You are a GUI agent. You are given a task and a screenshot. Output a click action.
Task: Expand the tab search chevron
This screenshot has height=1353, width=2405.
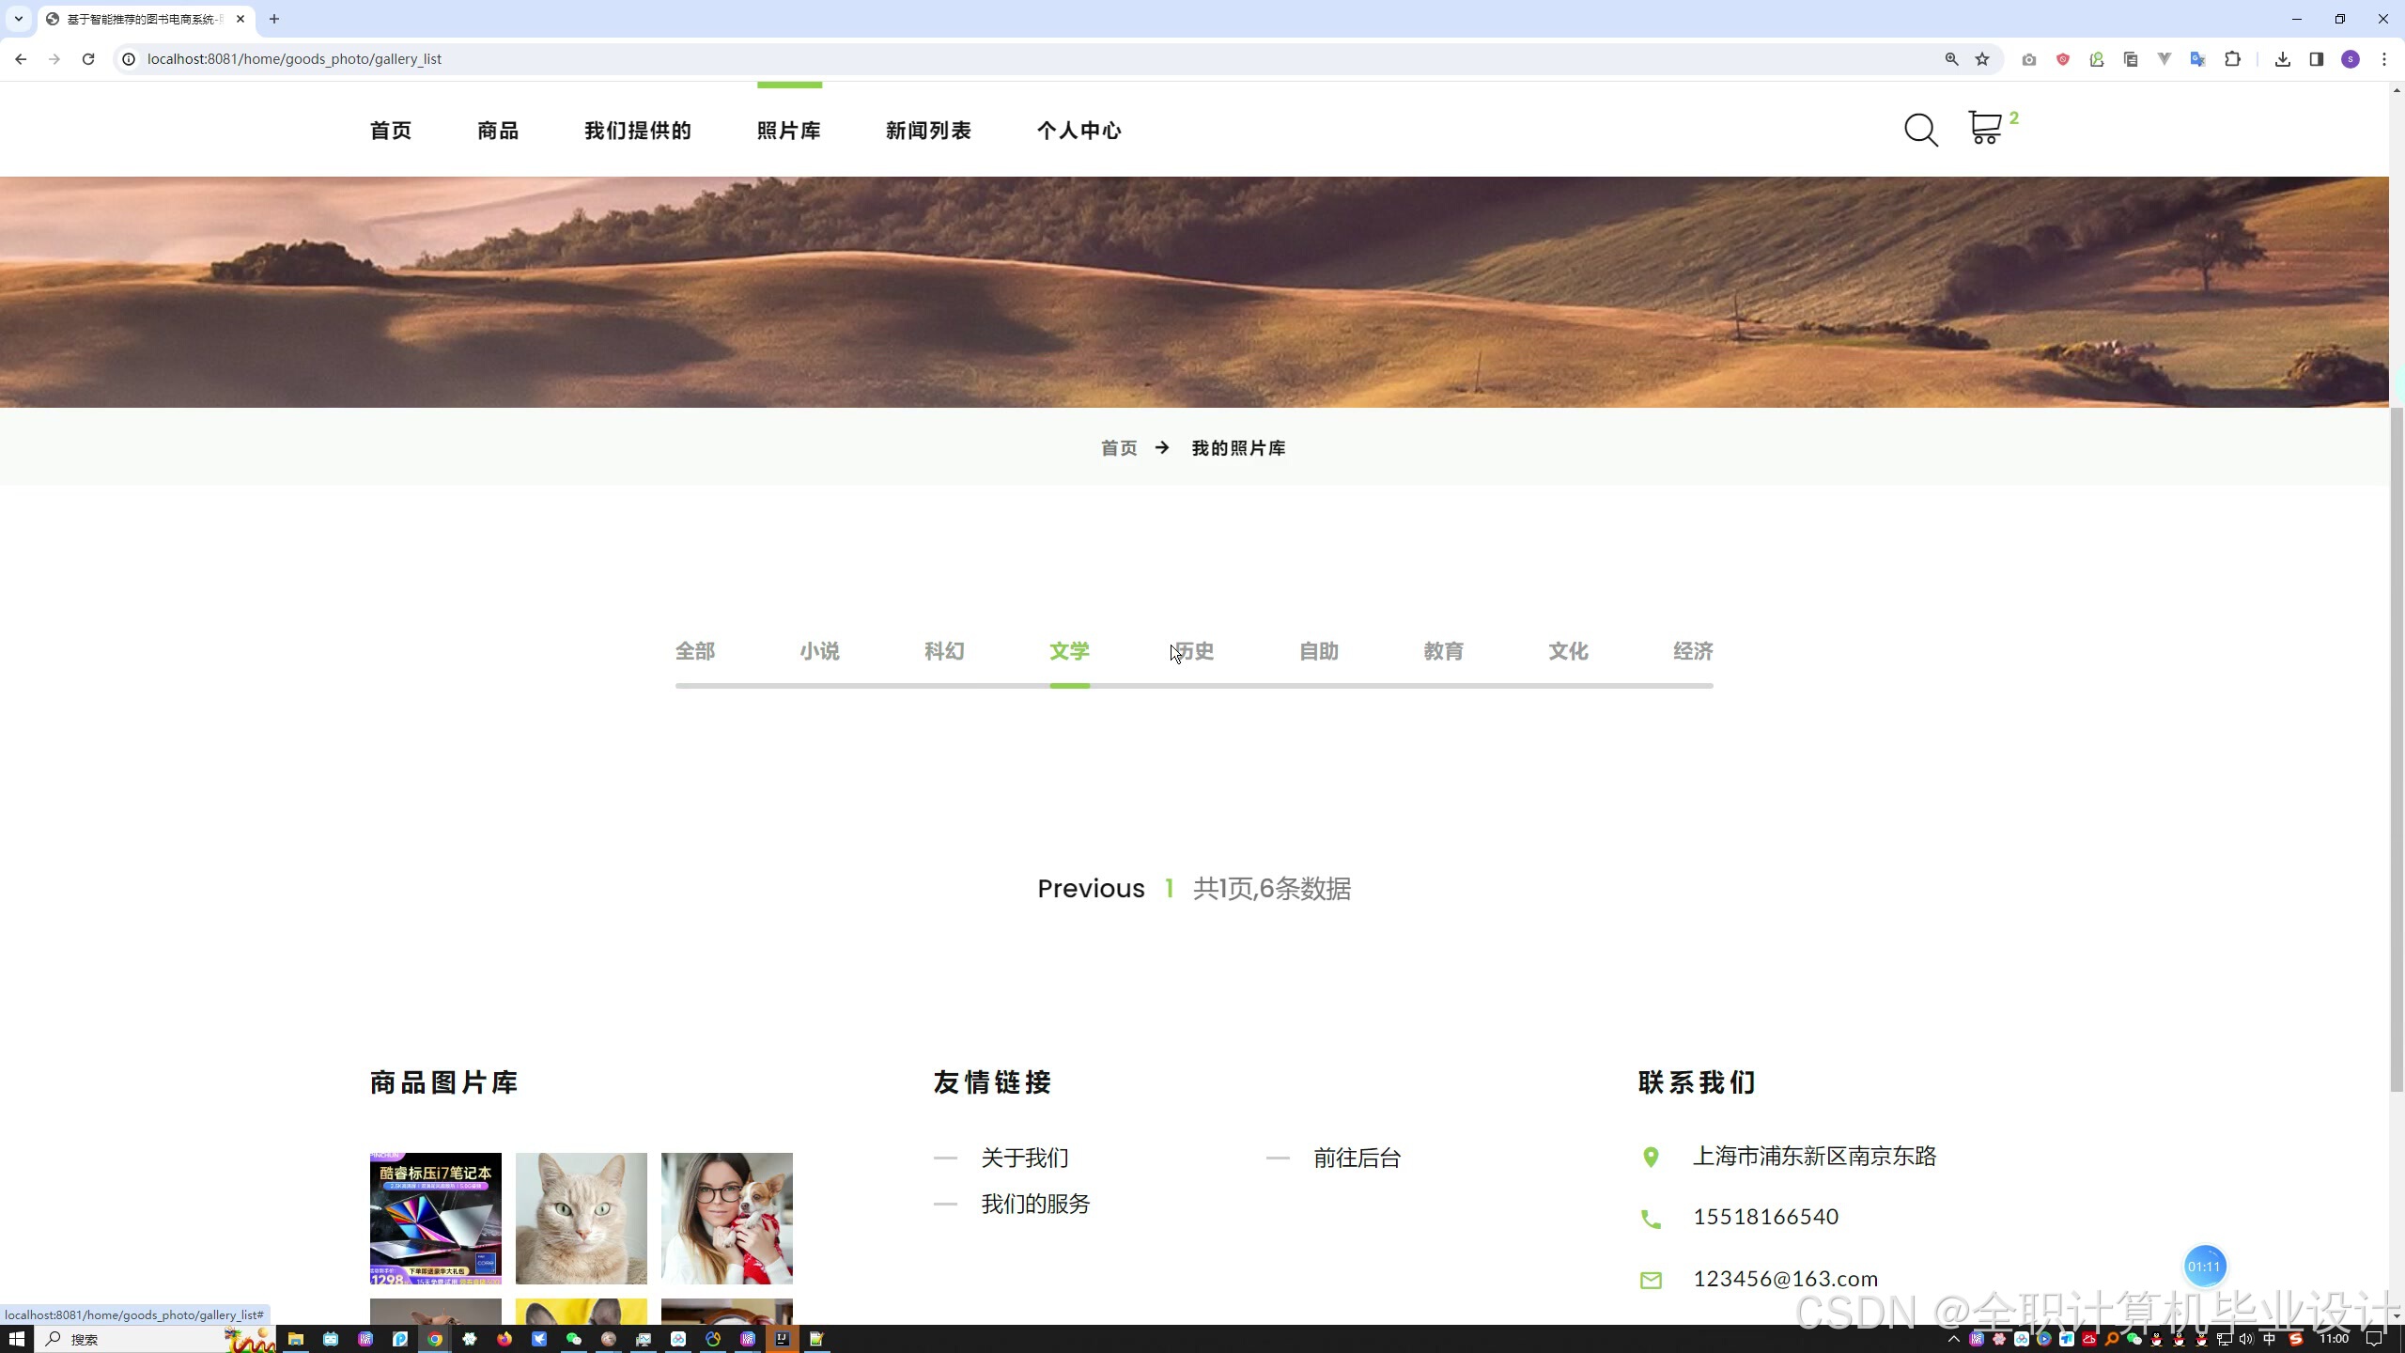tap(18, 19)
